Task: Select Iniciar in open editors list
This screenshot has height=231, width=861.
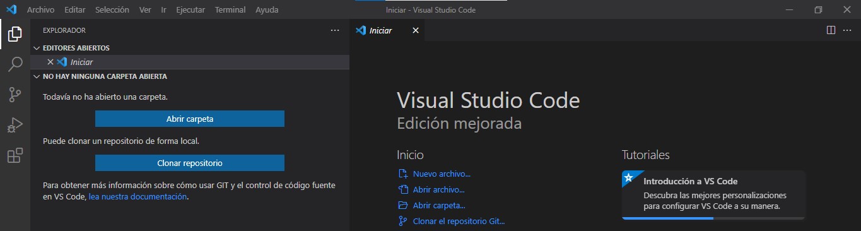Action: (190, 62)
